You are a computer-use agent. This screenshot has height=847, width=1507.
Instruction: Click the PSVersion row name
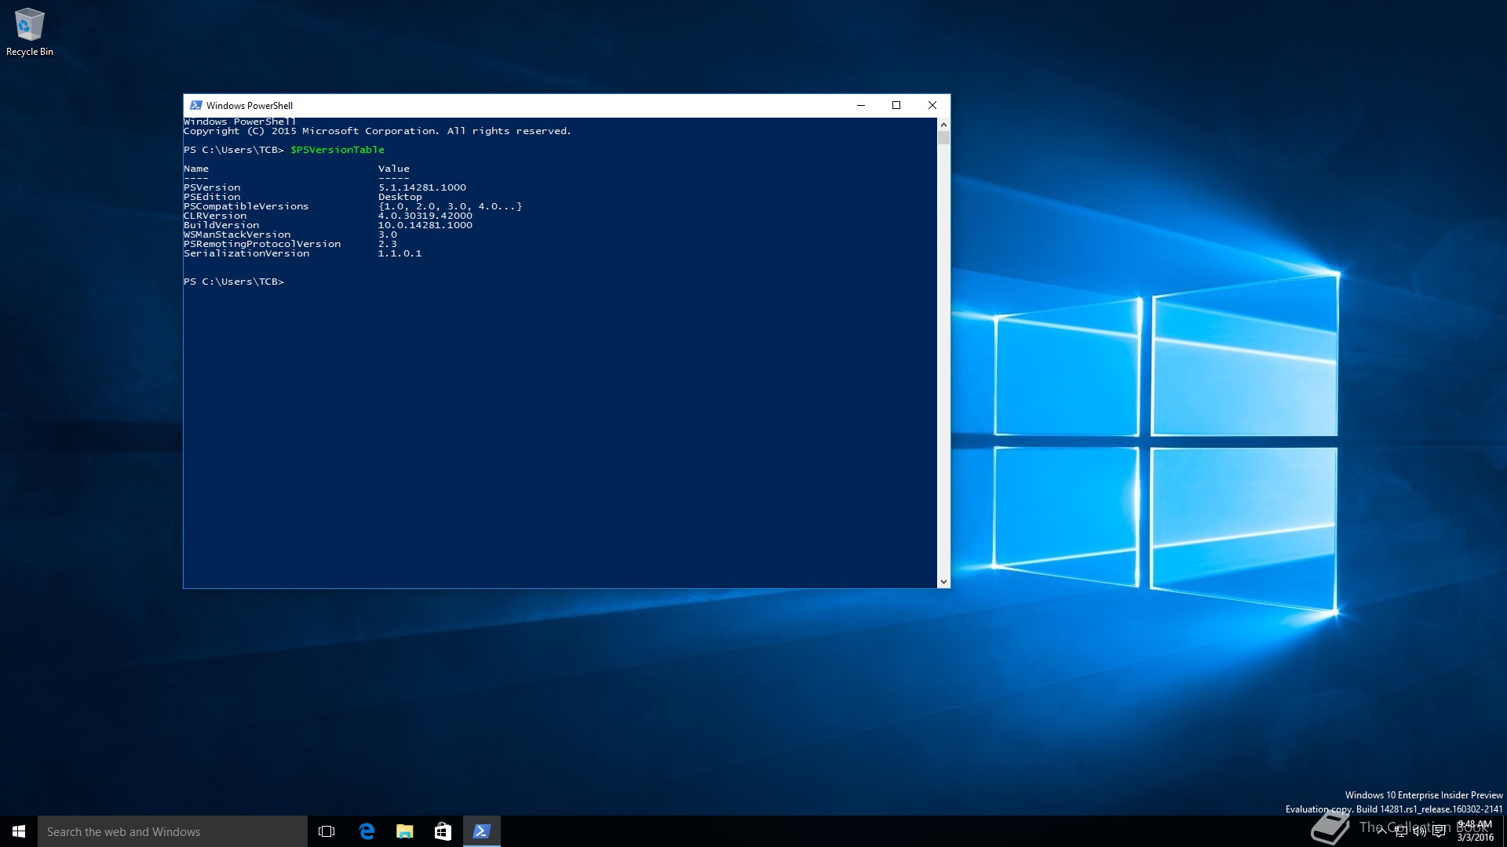click(212, 187)
